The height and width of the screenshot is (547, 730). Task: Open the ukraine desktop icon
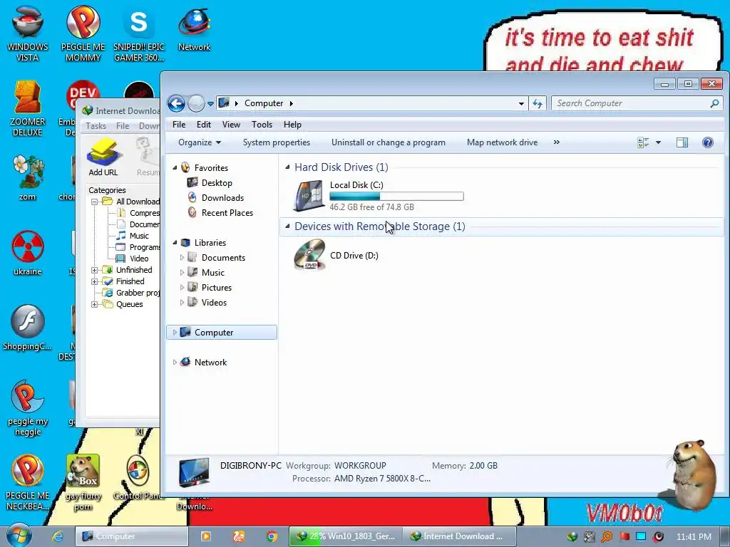[28, 253]
